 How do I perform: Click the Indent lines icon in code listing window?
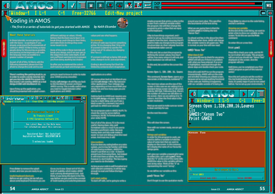[261, 94]
